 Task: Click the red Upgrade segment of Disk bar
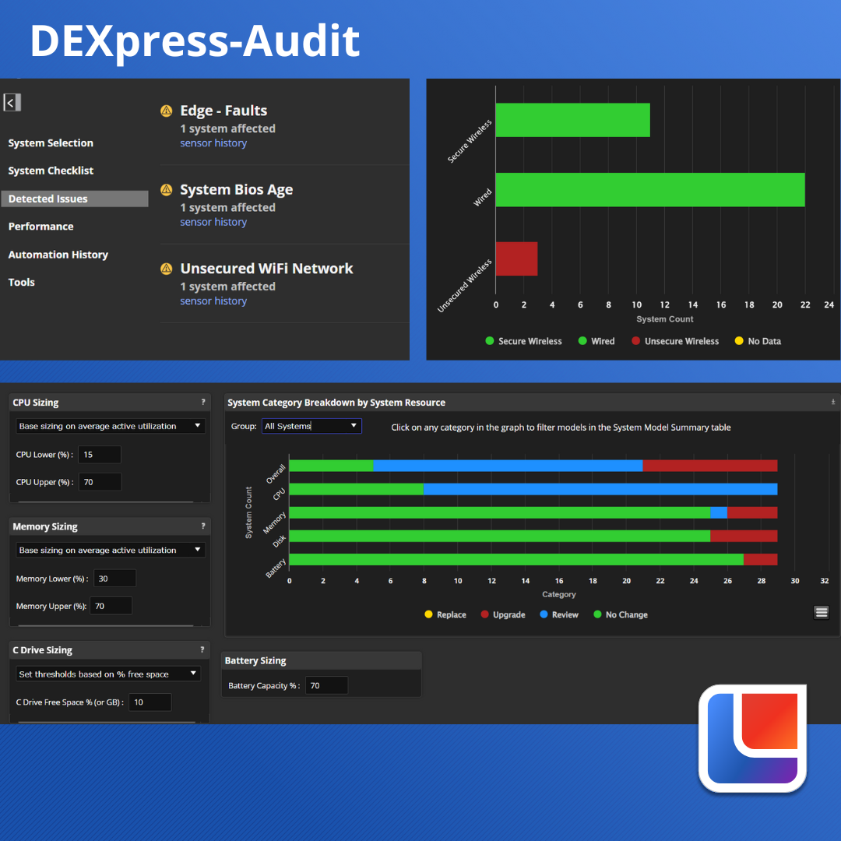[744, 536]
